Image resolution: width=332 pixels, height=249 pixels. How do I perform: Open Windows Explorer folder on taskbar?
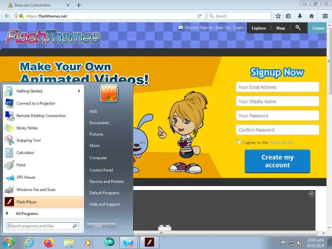tap(69, 243)
